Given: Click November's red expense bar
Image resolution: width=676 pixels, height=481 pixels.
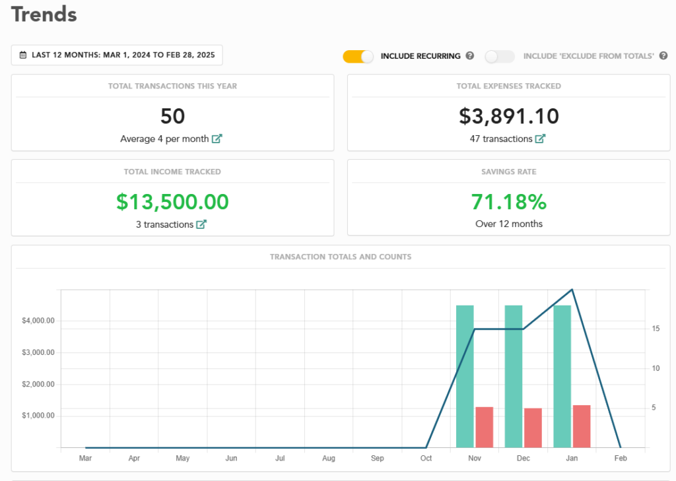Looking at the screenshot, I should [484, 426].
